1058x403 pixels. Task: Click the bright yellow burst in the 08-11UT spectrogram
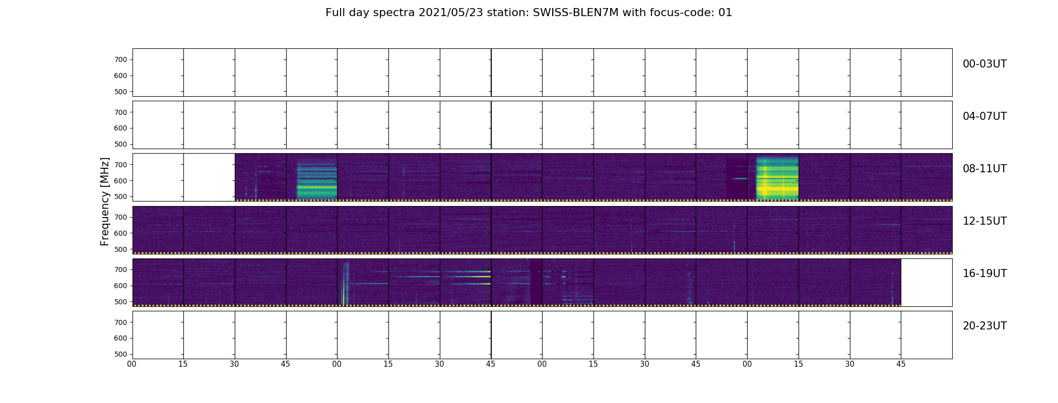tap(777, 177)
